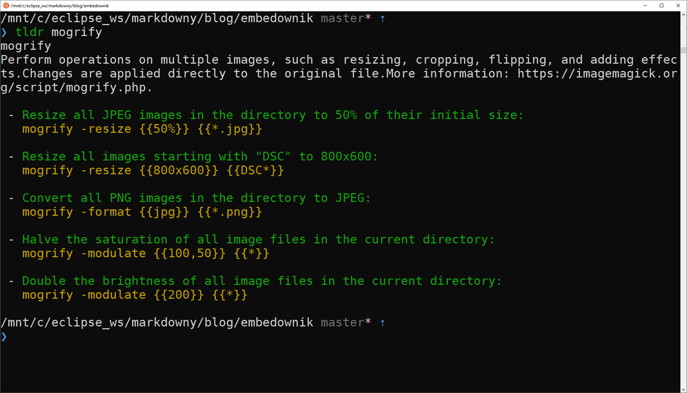Click the prompt chevron before the tldr command
687x393 pixels.
tap(4, 32)
